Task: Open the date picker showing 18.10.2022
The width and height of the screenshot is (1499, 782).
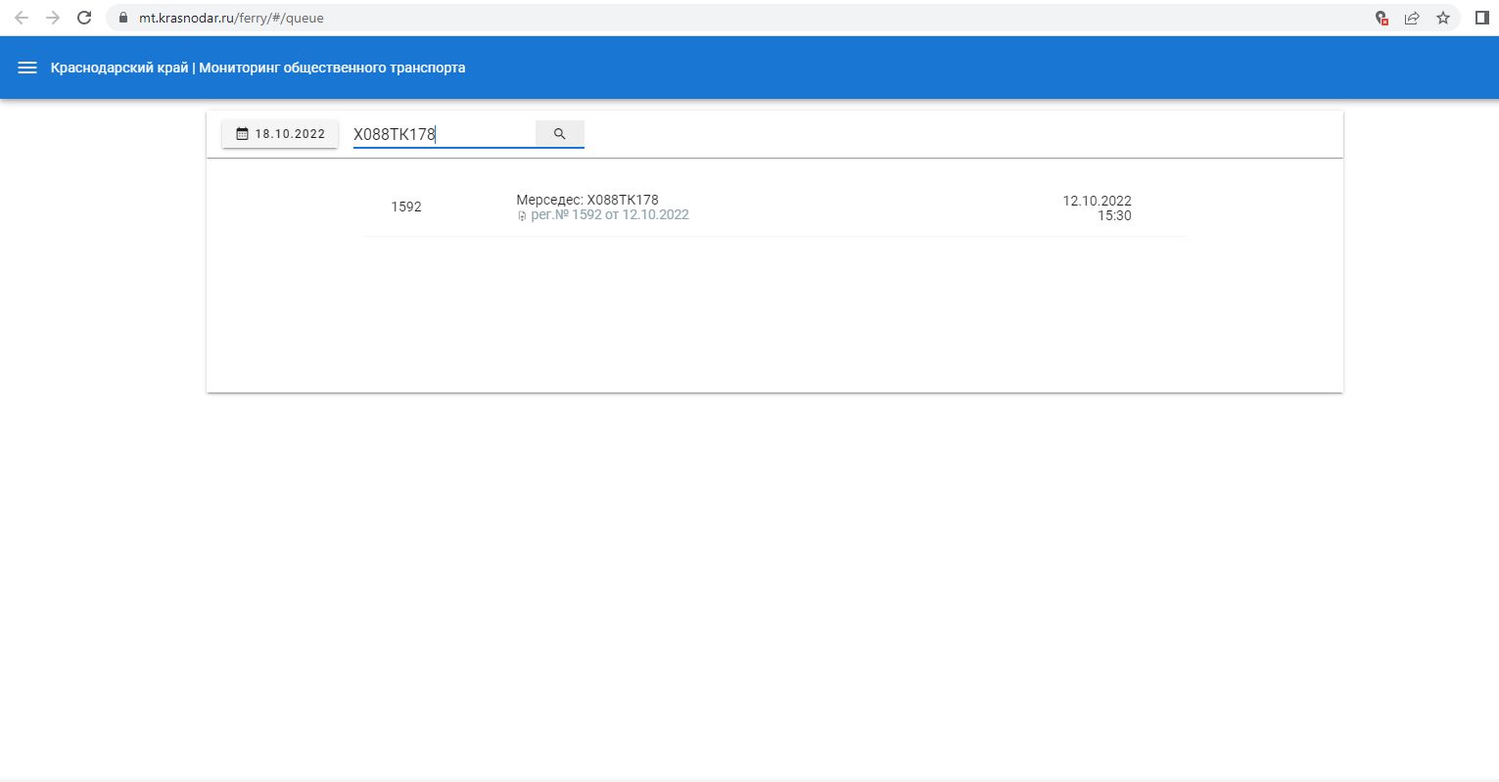Action: click(280, 134)
